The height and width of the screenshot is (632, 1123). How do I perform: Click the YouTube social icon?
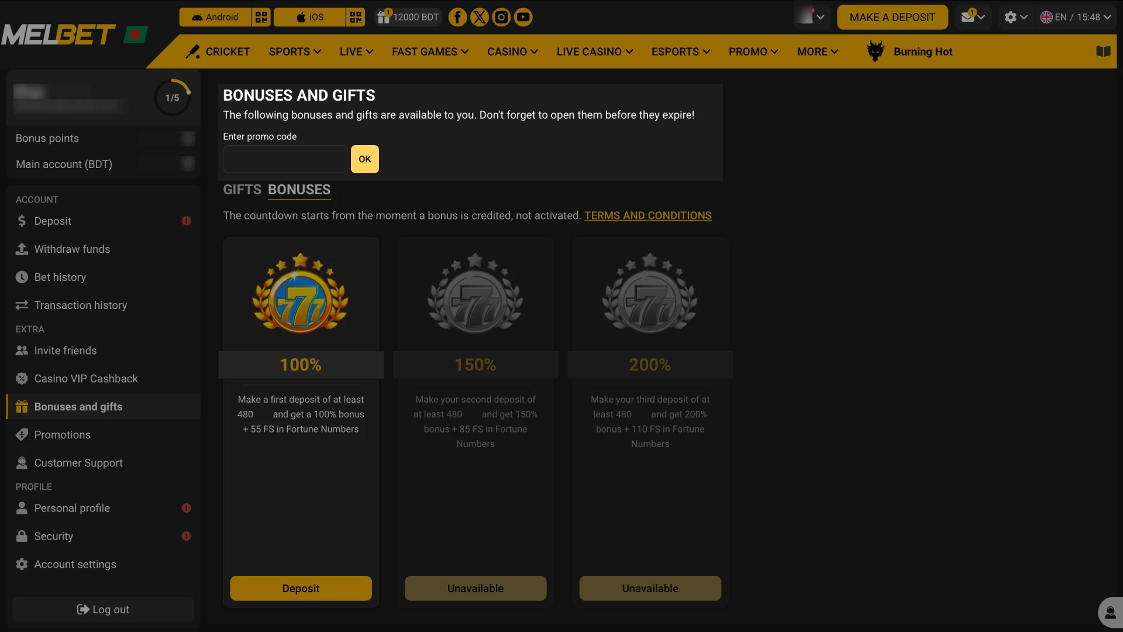click(523, 17)
